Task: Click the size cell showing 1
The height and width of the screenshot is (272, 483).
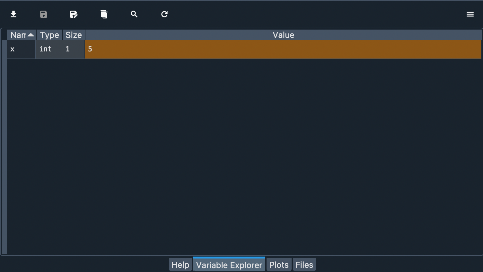Action: tap(73, 49)
